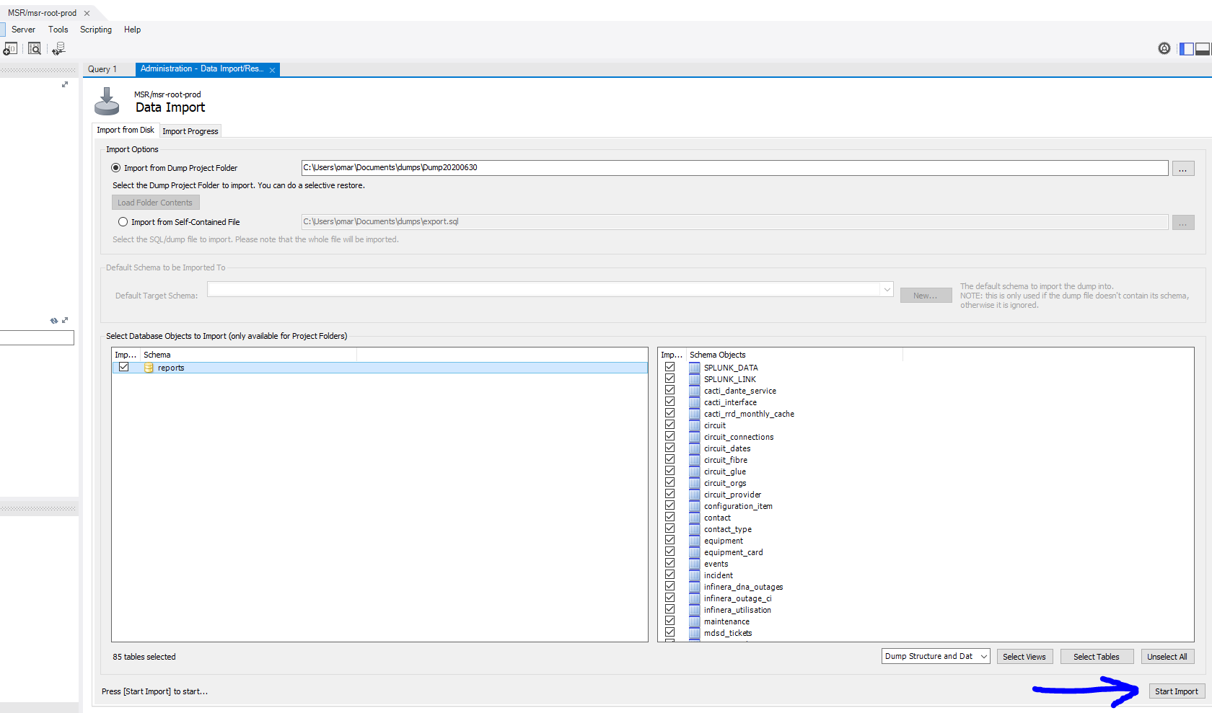
Task: Open the Dump Structure and Data dropdown
Action: point(935,656)
